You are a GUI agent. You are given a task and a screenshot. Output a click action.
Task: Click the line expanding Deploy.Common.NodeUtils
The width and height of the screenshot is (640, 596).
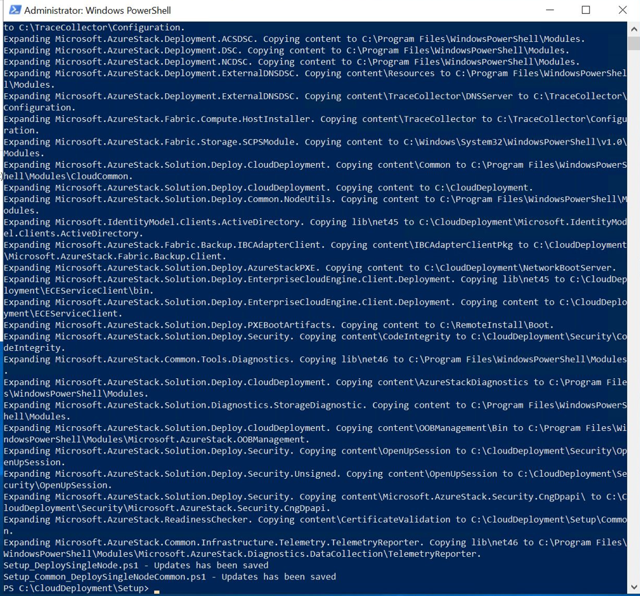coord(315,205)
